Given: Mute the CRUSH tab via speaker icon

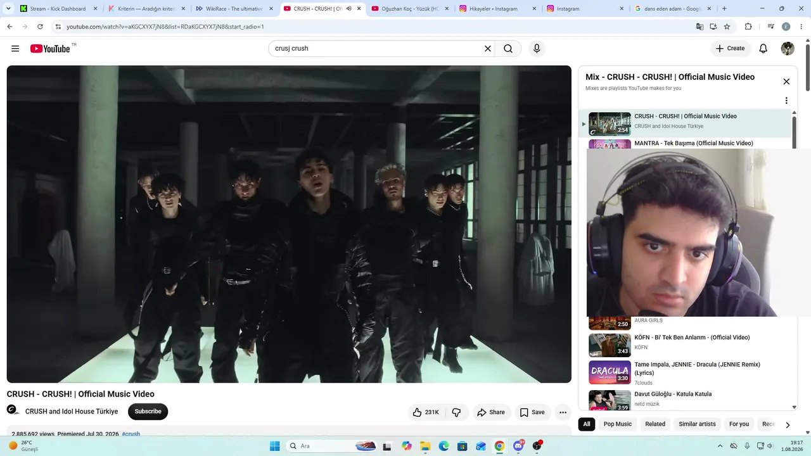Looking at the screenshot, I should (x=348, y=9).
